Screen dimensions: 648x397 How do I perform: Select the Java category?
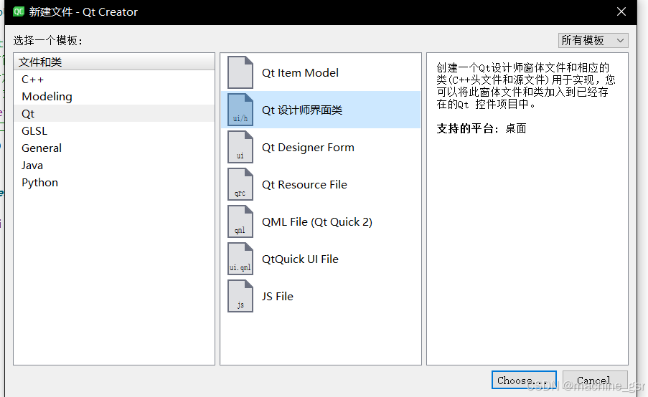[x=114, y=165]
